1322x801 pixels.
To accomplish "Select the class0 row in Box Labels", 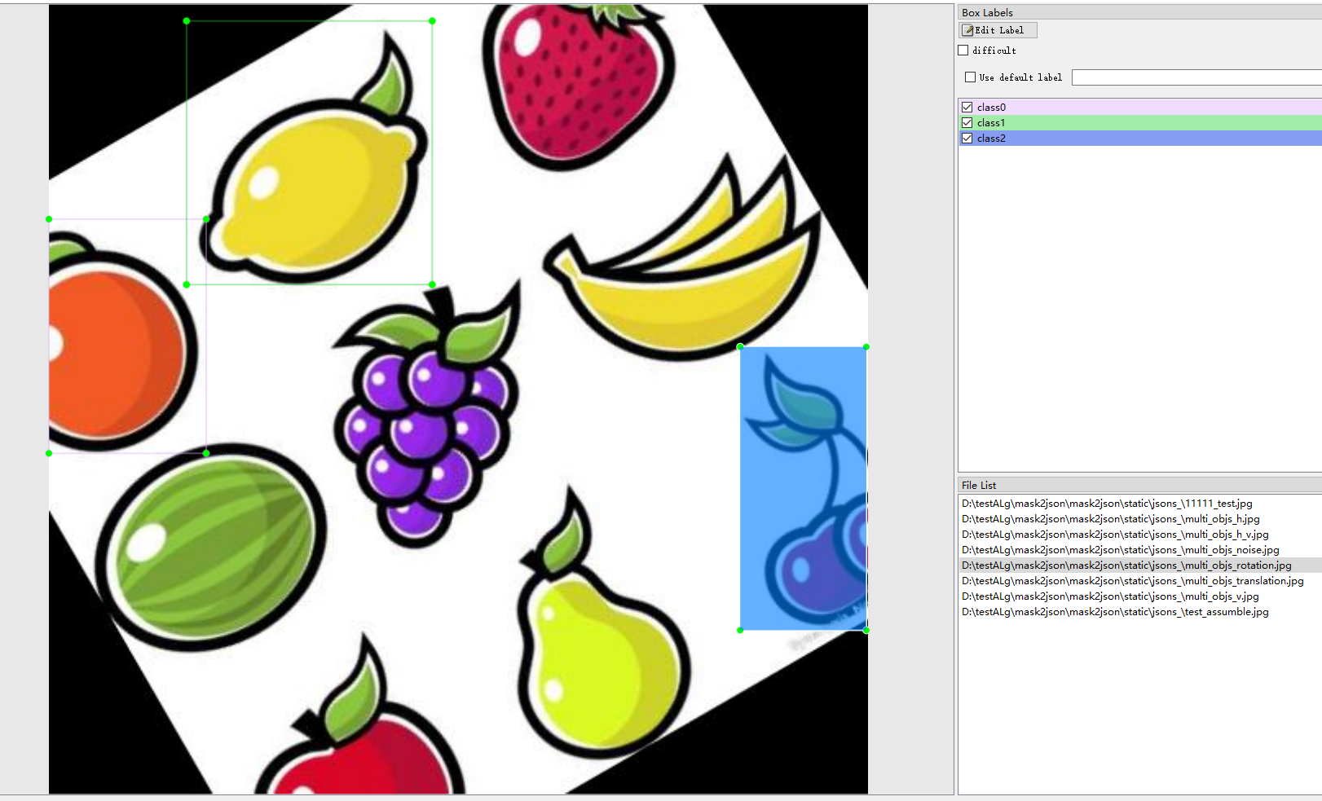I will [x=1140, y=107].
